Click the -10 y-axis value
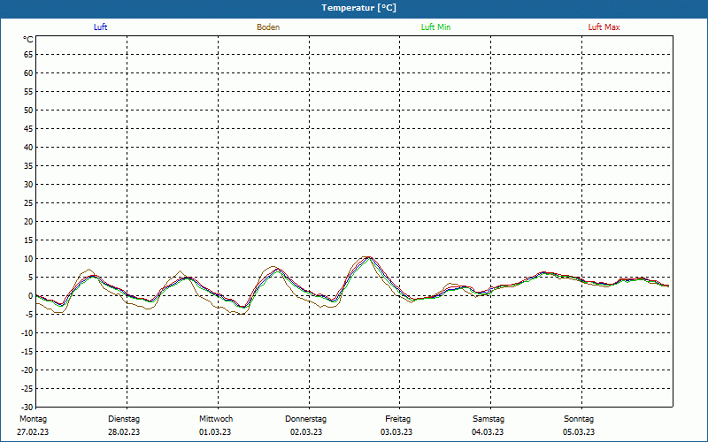The height and width of the screenshot is (442, 708). point(27,333)
